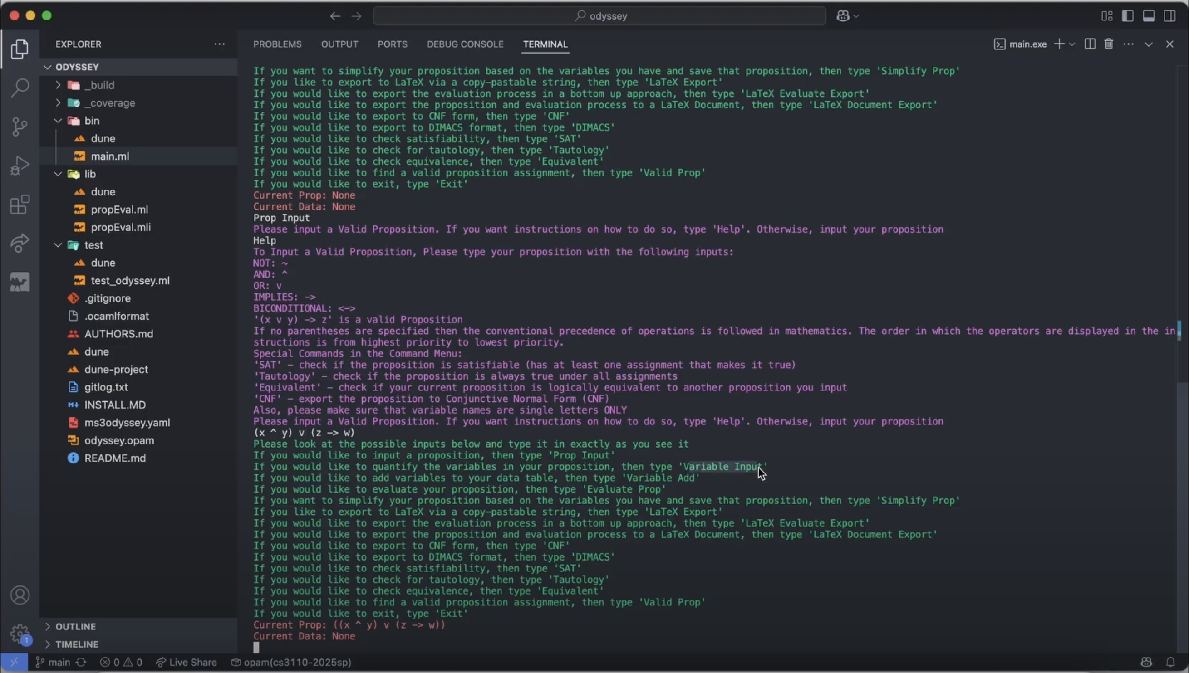Open the Source Control view
The width and height of the screenshot is (1189, 673).
[x=20, y=126]
